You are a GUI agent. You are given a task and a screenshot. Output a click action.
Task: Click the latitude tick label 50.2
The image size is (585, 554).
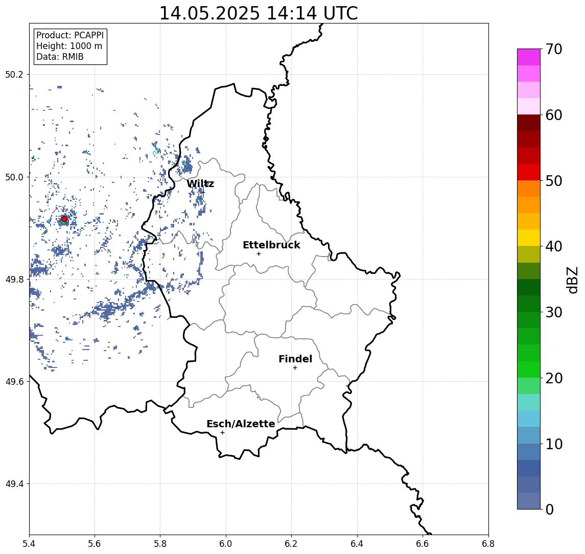pyautogui.click(x=14, y=74)
